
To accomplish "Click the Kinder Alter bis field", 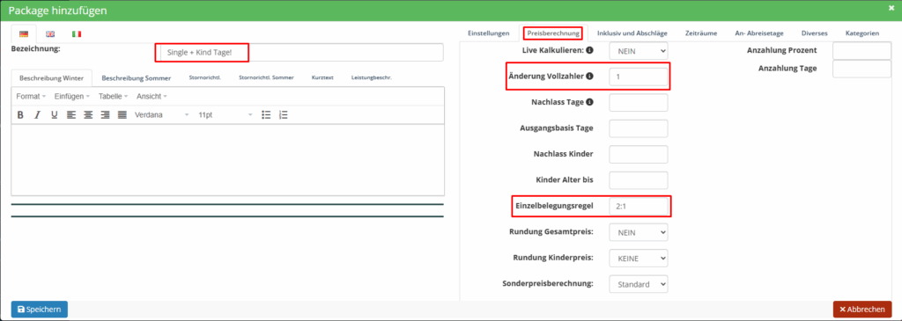I will click(x=639, y=180).
